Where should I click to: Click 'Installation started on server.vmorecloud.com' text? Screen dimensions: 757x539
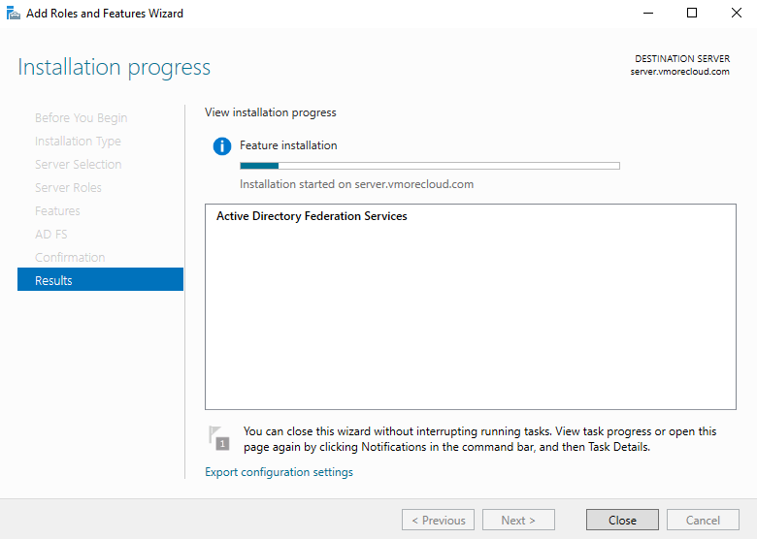(357, 184)
